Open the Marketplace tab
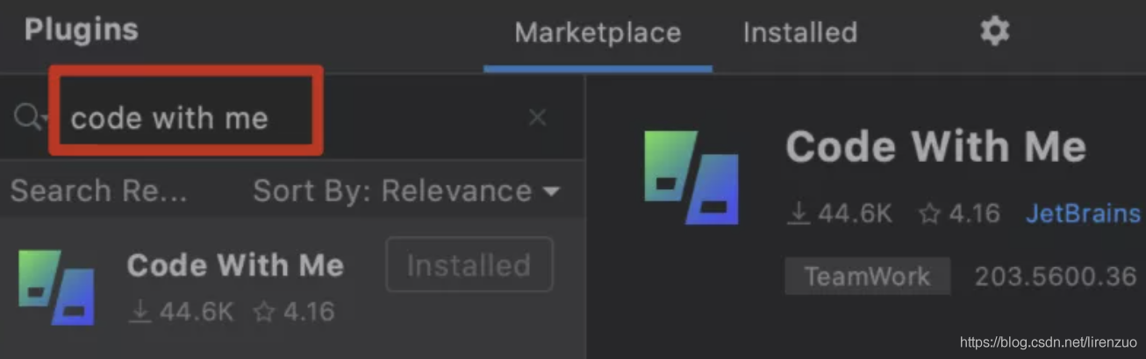The height and width of the screenshot is (359, 1146). [598, 33]
